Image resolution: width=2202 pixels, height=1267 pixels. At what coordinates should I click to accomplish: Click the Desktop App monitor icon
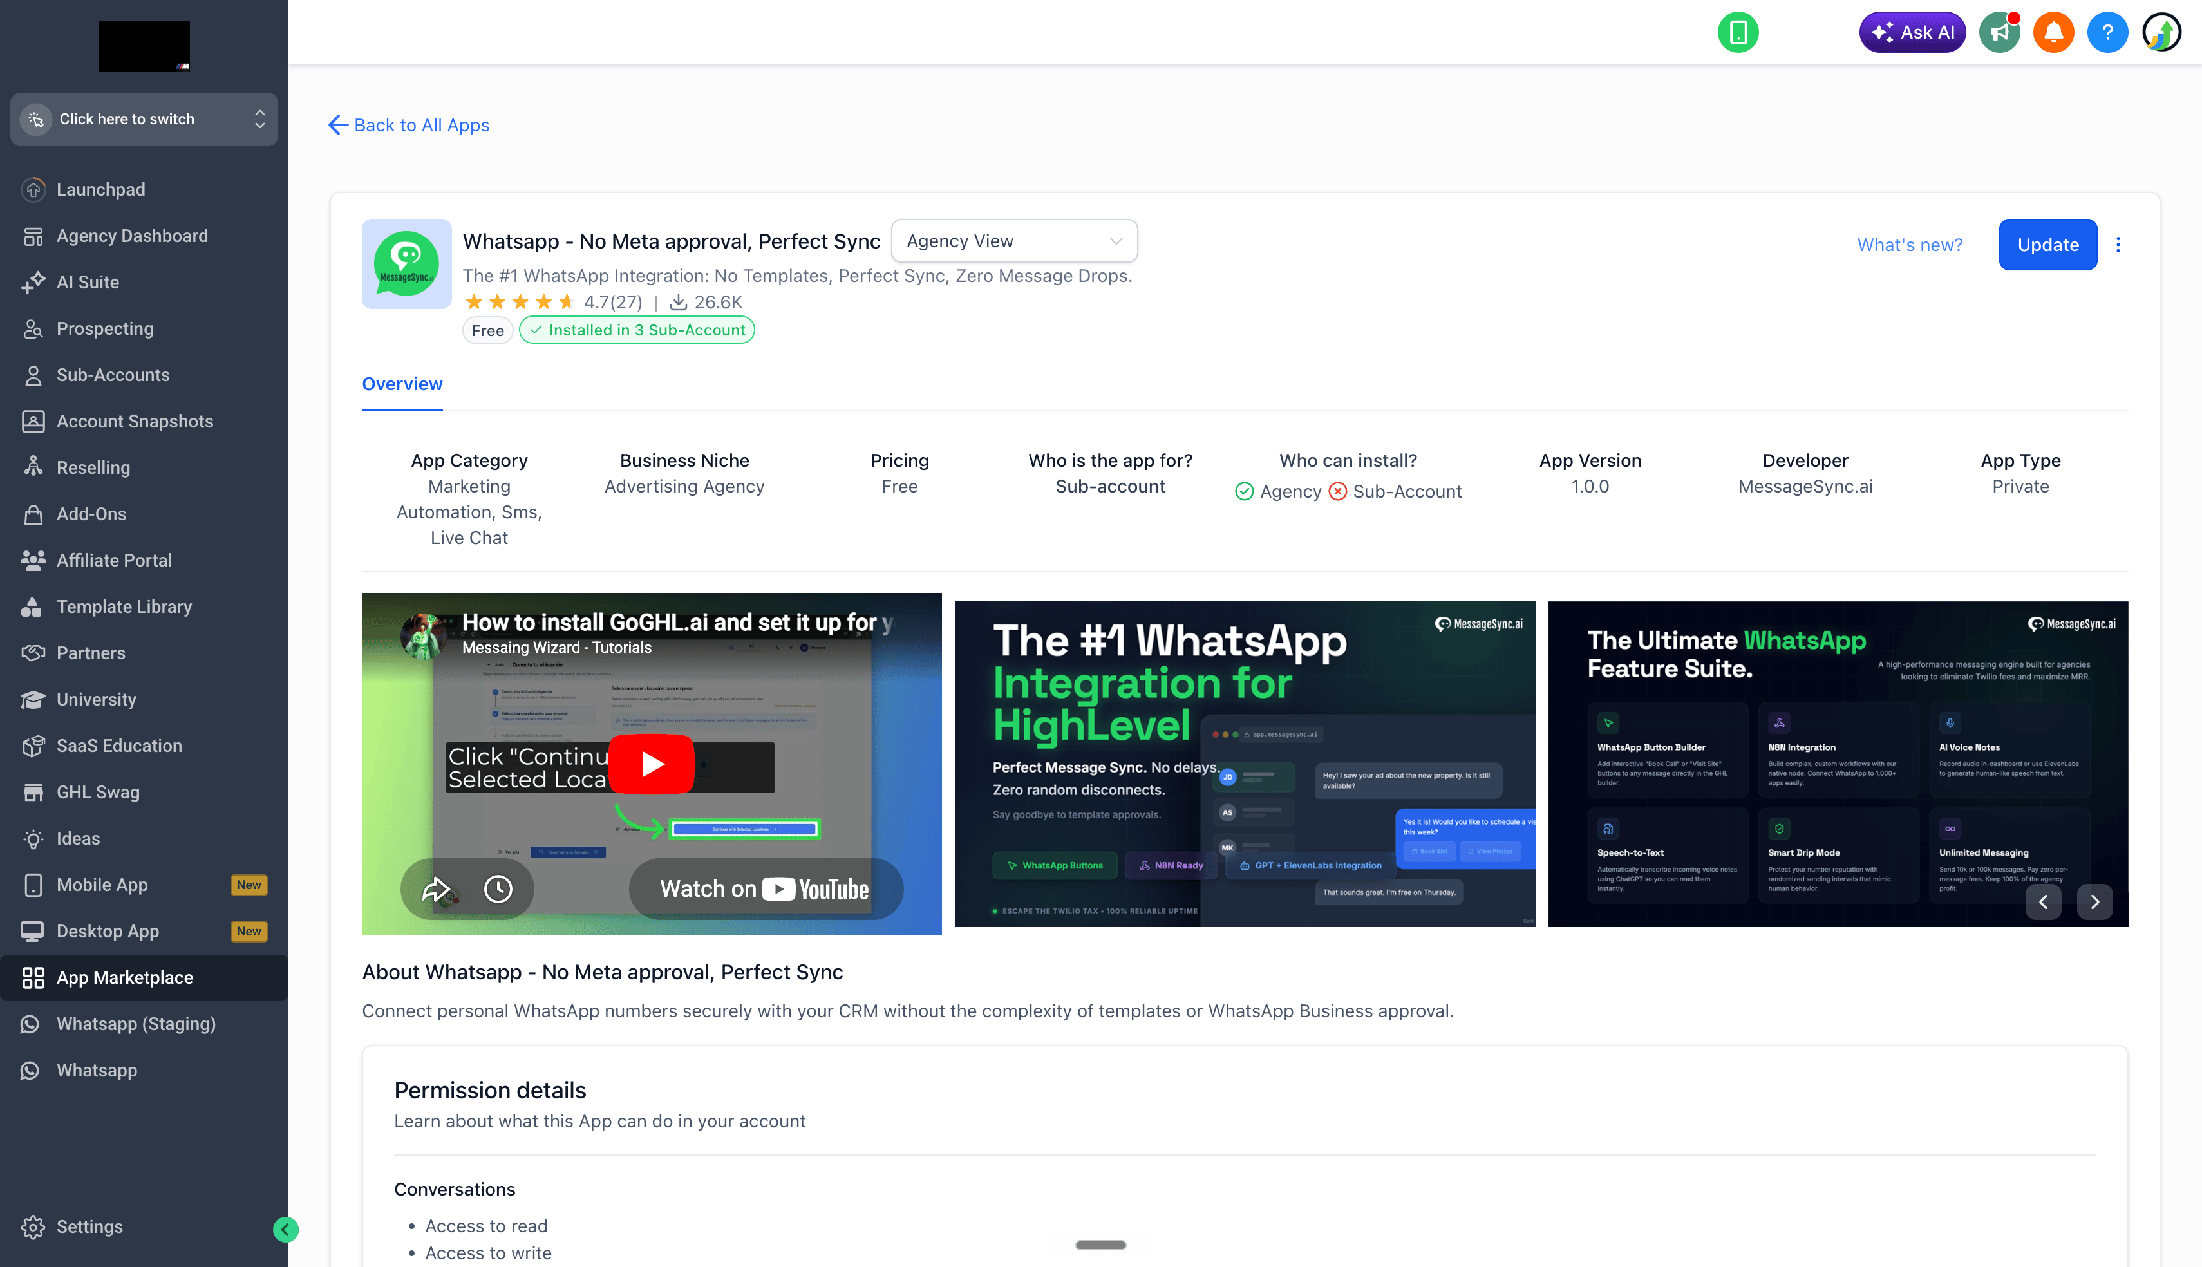33,931
